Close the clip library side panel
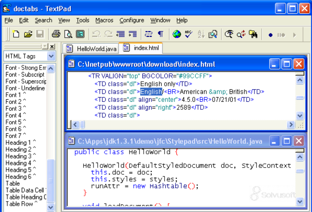 (x=52, y=47)
